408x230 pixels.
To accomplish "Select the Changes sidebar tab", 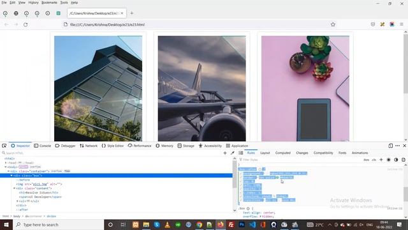I will pos(302,153).
